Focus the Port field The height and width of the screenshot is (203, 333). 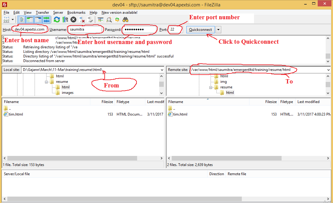[175, 29]
